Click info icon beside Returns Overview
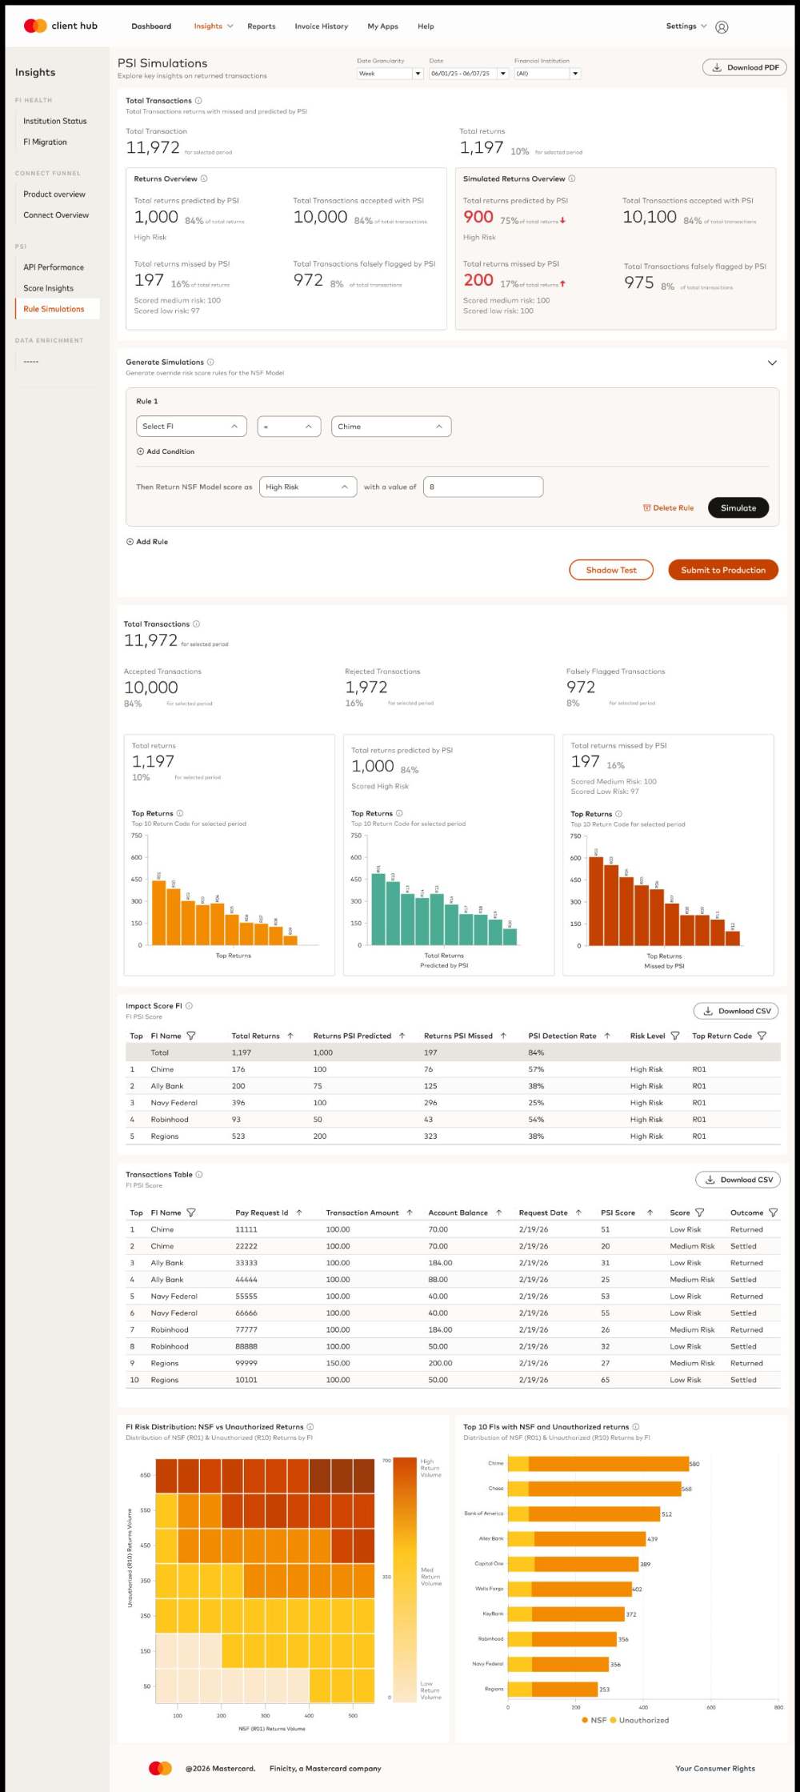 coord(204,178)
